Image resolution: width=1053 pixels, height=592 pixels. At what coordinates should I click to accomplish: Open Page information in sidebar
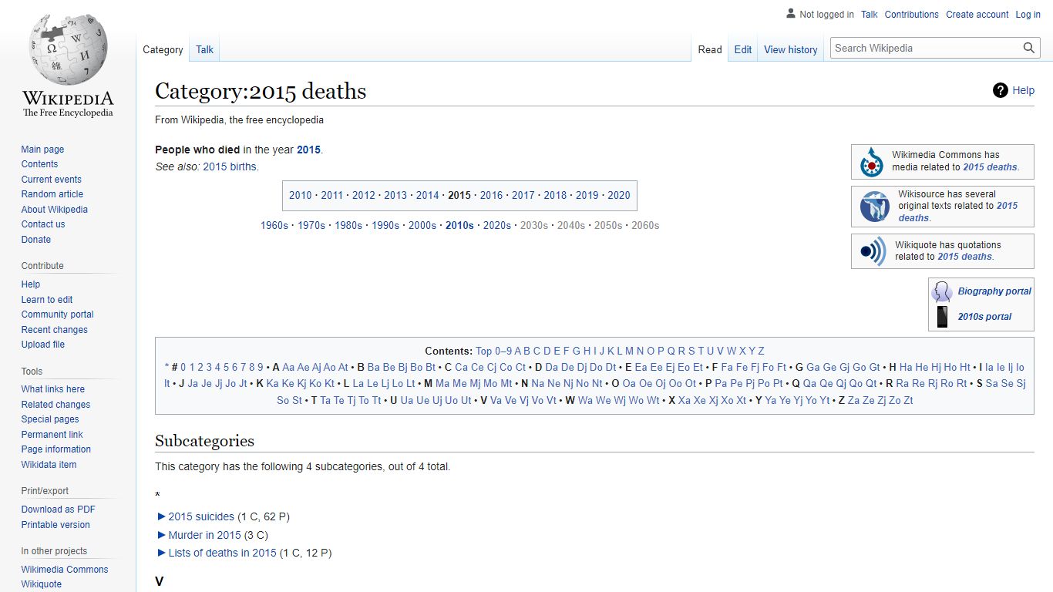point(56,449)
